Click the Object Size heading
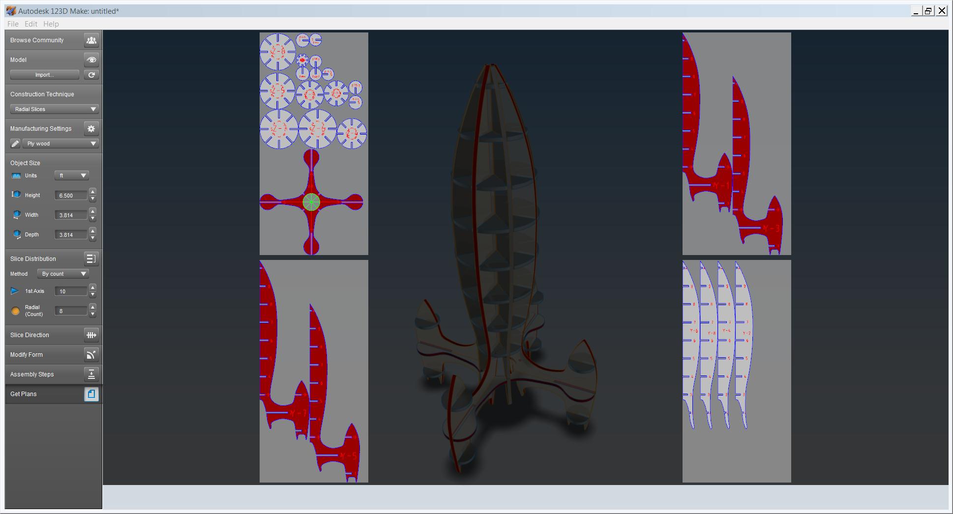The width and height of the screenshot is (953, 514). pyautogui.click(x=25, y=163)
